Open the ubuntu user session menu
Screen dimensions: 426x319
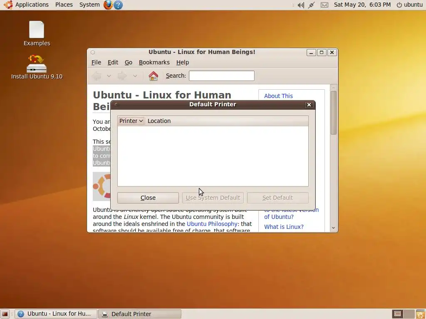[409, 5]
